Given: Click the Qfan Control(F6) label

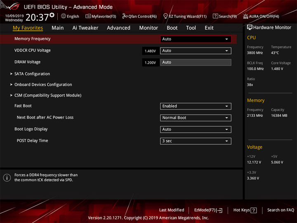Looking at the screenshot, I should tap(142, 17).
